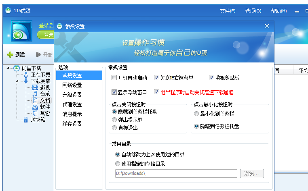308x191 pixels.
Task: Click the 正在下载 download arrow icon
Action: pos(26,75)
